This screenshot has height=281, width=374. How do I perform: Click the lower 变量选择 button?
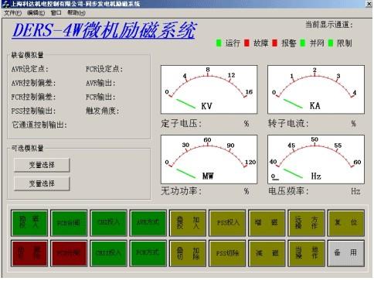[x=42, y=183]
